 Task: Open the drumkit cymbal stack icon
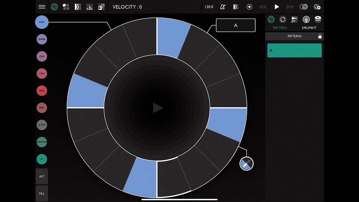(318, 19)
